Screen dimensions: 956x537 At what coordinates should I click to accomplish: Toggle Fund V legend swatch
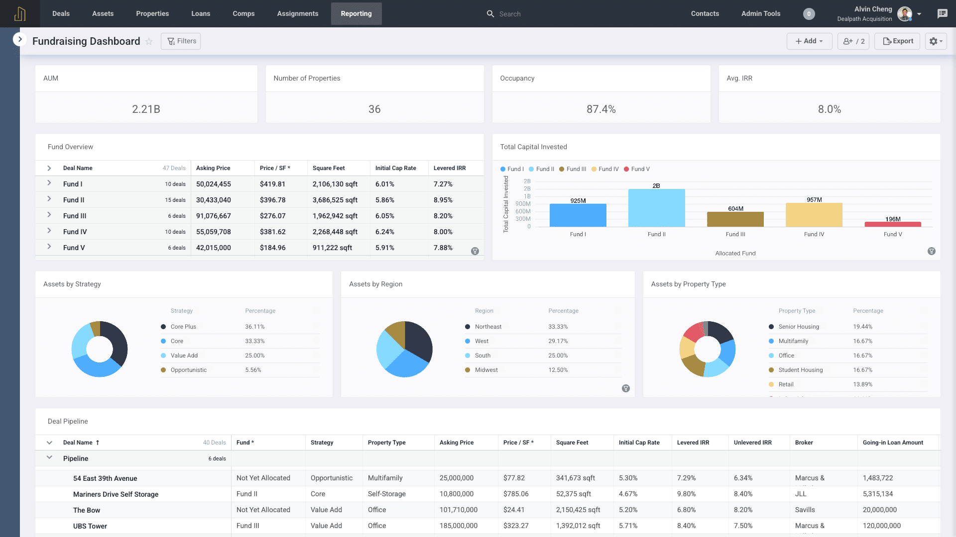pos(626,169)
